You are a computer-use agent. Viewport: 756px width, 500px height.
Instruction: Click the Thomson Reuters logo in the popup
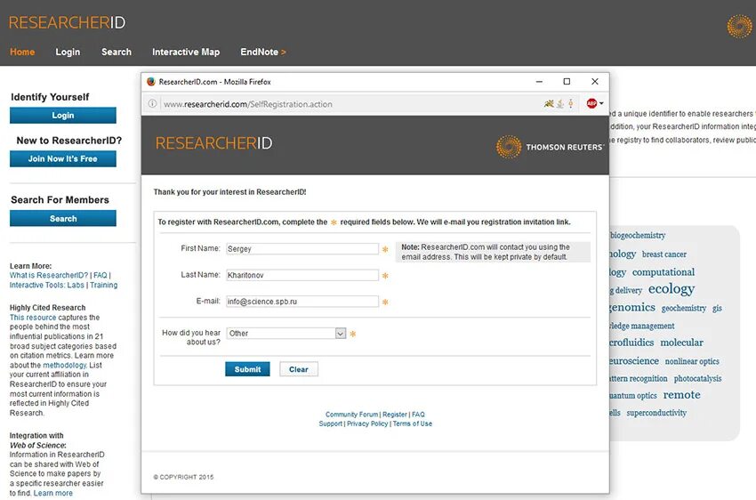pyautogui.click(x=550, y=147)
